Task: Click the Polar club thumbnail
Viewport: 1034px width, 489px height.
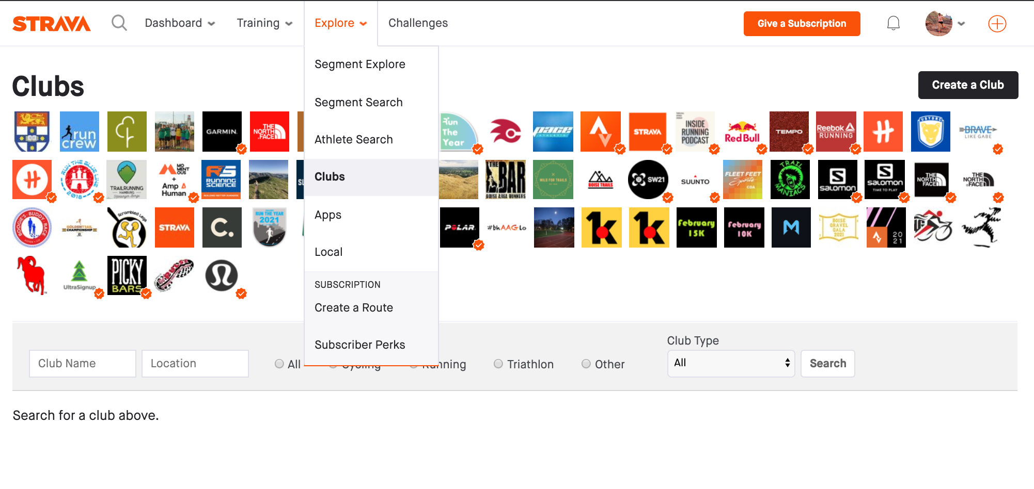Action: [460, 227]
